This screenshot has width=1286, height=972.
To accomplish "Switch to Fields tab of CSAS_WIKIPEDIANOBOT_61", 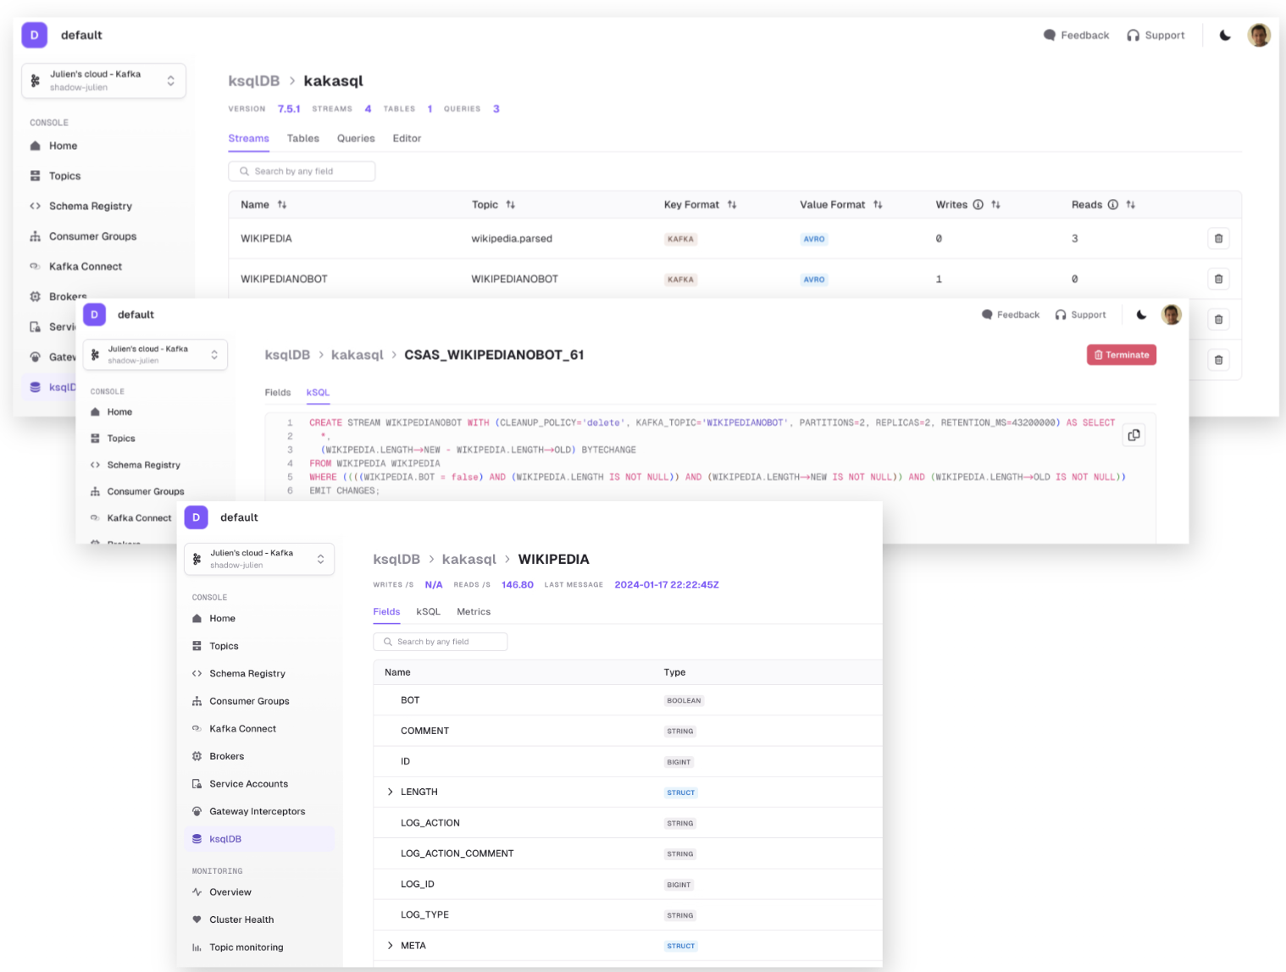I will pyautogui.click(x=278, y=393).
